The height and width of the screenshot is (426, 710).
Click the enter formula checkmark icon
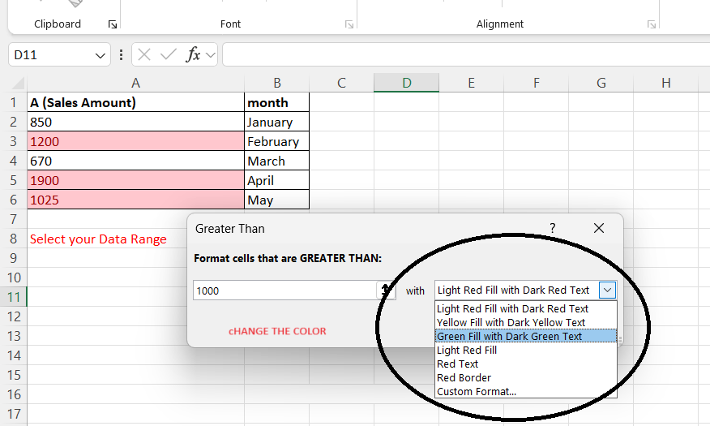pyautogui.click(x=169, y=55)
